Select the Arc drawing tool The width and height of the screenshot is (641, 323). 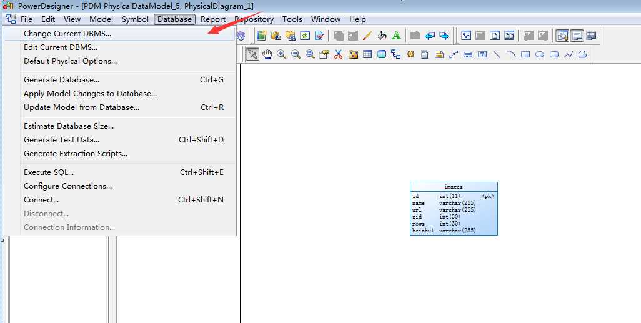(511, 54)
